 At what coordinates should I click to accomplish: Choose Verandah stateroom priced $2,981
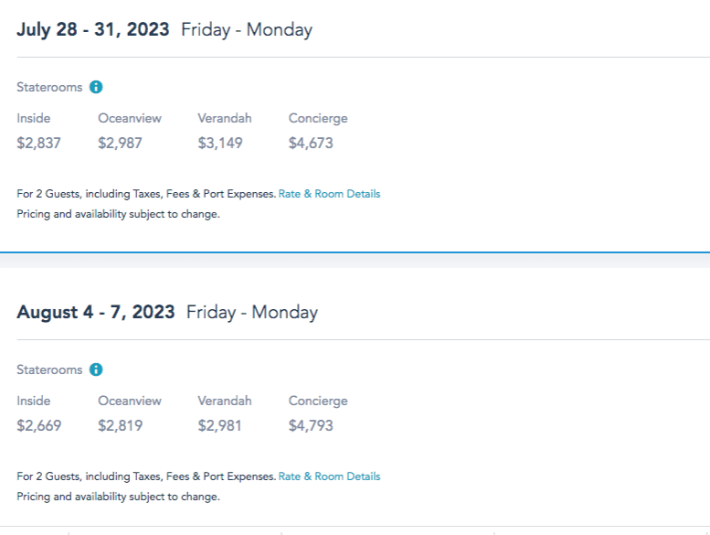coord(219,425)
